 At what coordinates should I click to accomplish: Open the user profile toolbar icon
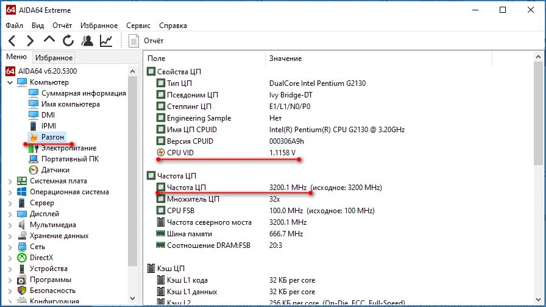pos(87,41)
